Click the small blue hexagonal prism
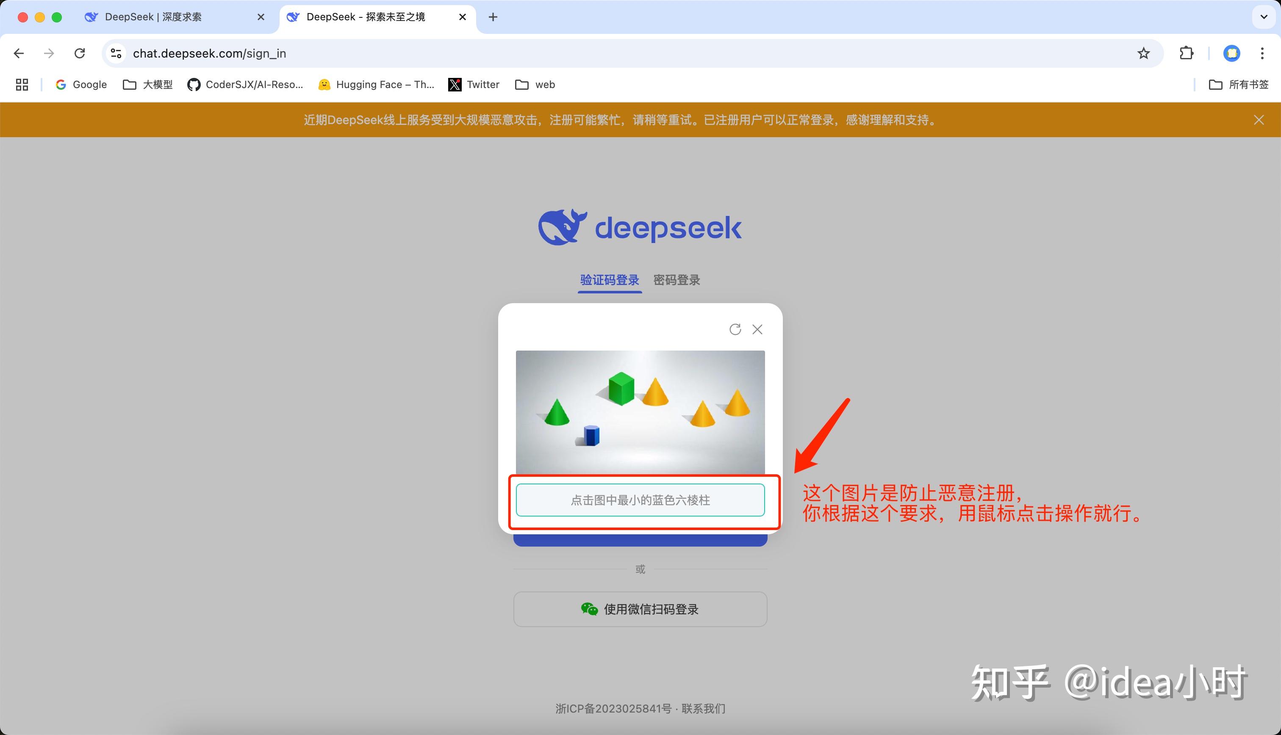This screenshot has height=735, width=1281. (591, 435)
